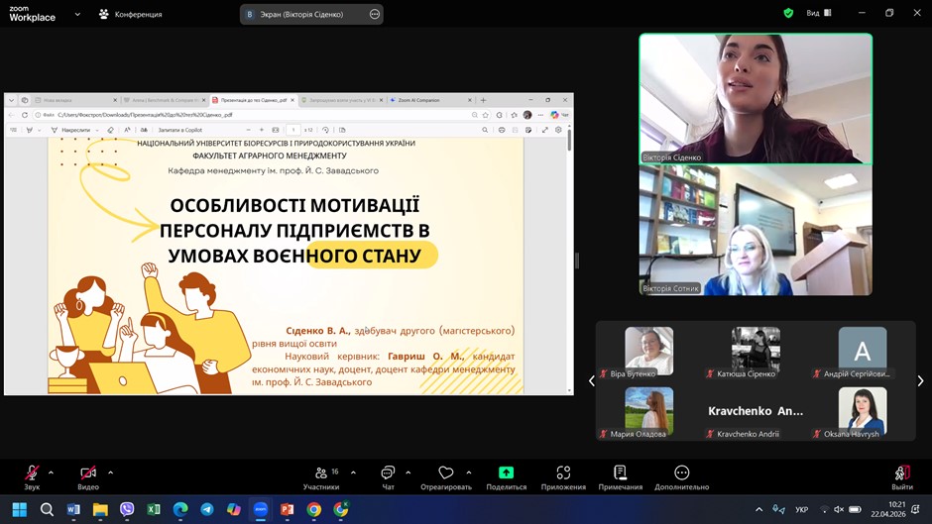932x524 pixels.
Task: Click the green encryption shield icon
Action: [x=788, y=14]
